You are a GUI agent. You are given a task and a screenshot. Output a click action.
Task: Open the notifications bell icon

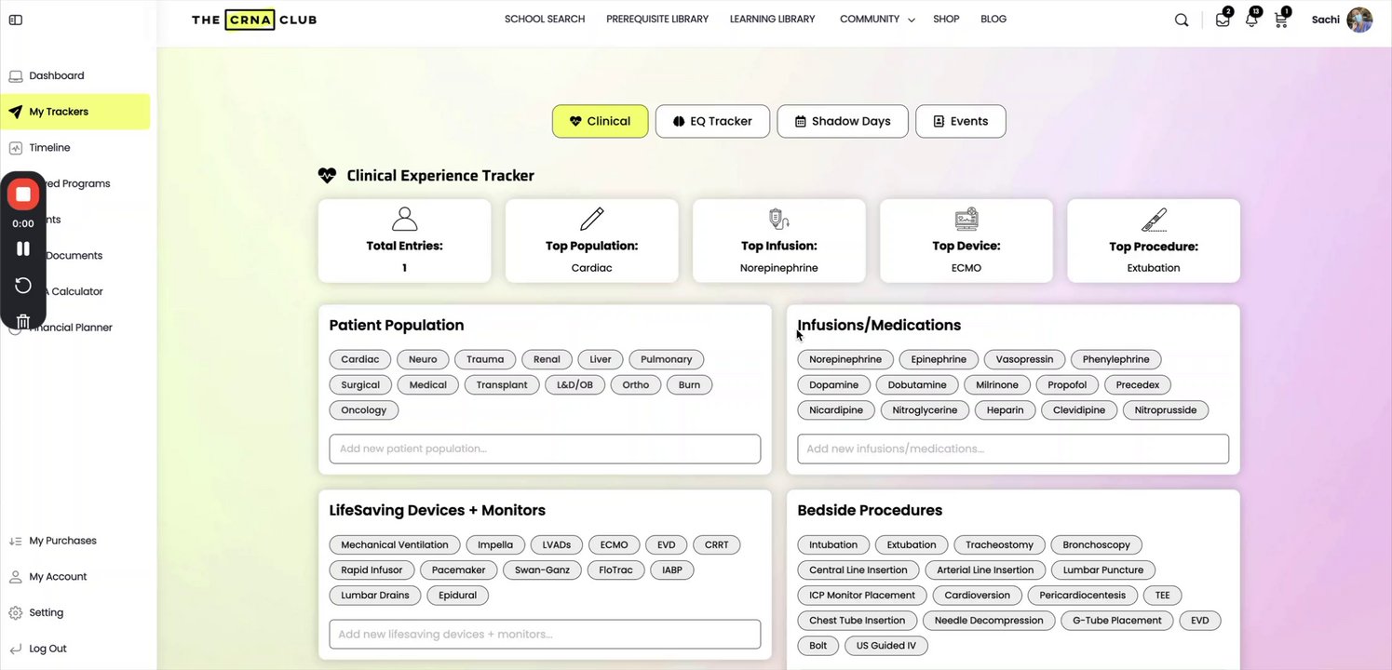point(1251,20)
